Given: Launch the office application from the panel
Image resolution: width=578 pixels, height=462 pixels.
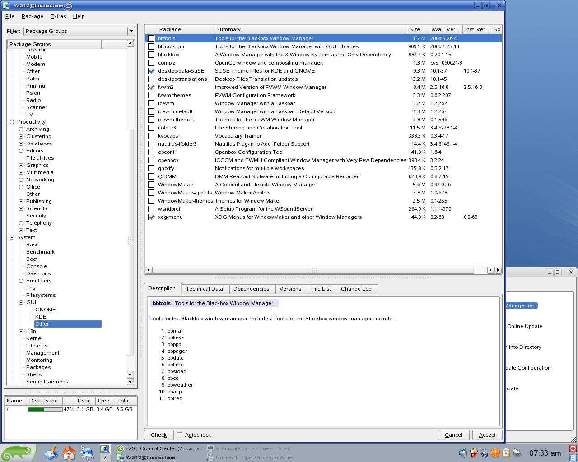Looking at the screenshot, I should click(x=51, y=453).
